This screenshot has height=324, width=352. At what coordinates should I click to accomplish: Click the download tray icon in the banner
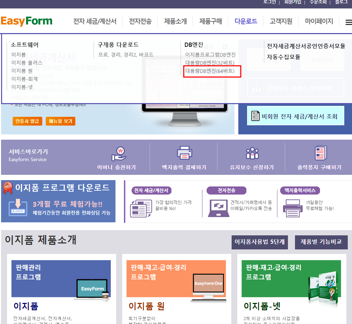point(18,207)
